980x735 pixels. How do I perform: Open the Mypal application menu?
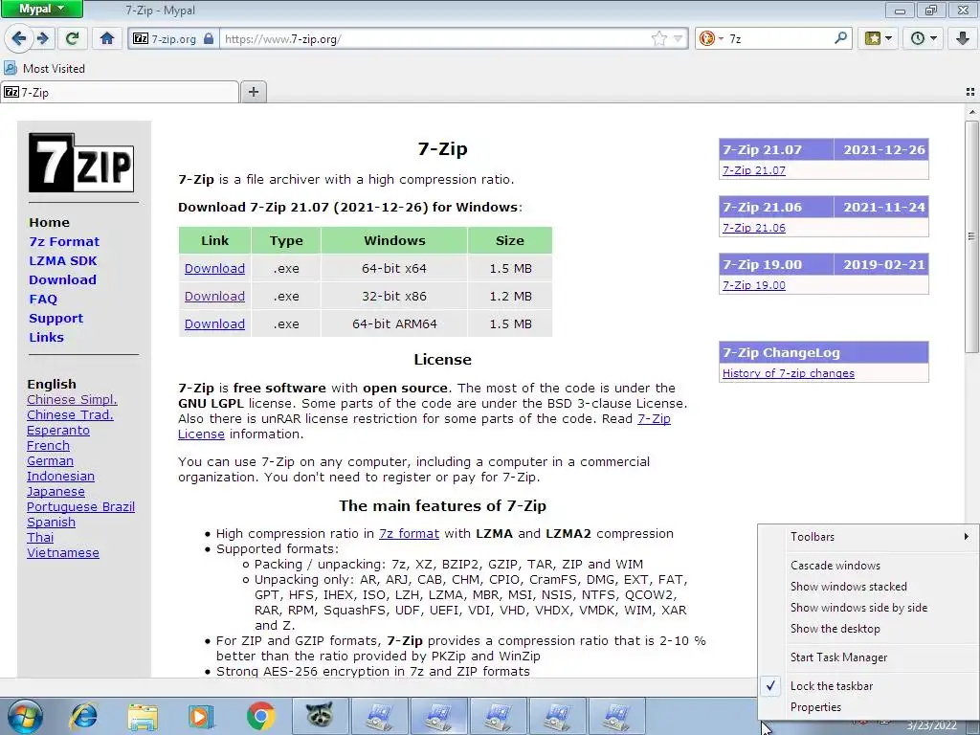[41, 9]
